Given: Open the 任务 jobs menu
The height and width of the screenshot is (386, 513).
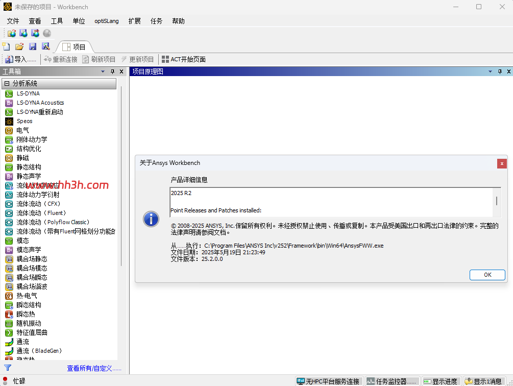Looking at the screenshot, I should tap(156, 21).
